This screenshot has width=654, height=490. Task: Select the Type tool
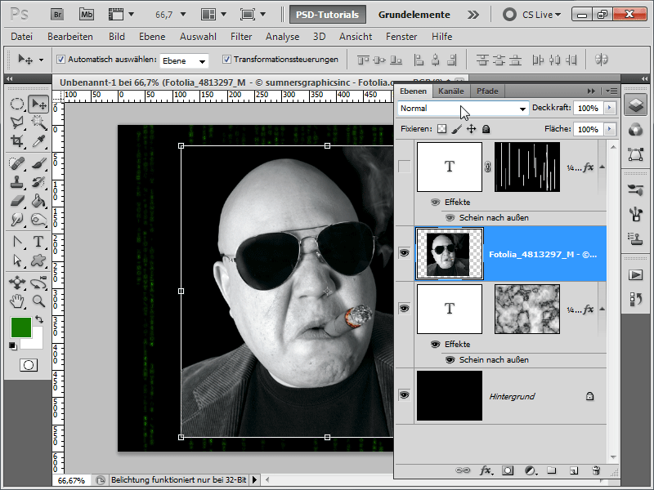coord(38,241)
